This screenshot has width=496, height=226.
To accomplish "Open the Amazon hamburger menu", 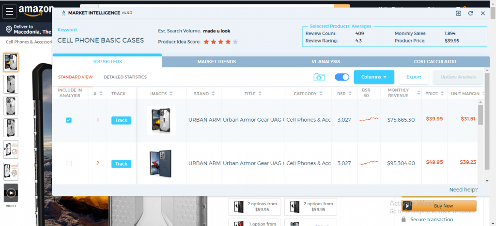I will (9, 12).
